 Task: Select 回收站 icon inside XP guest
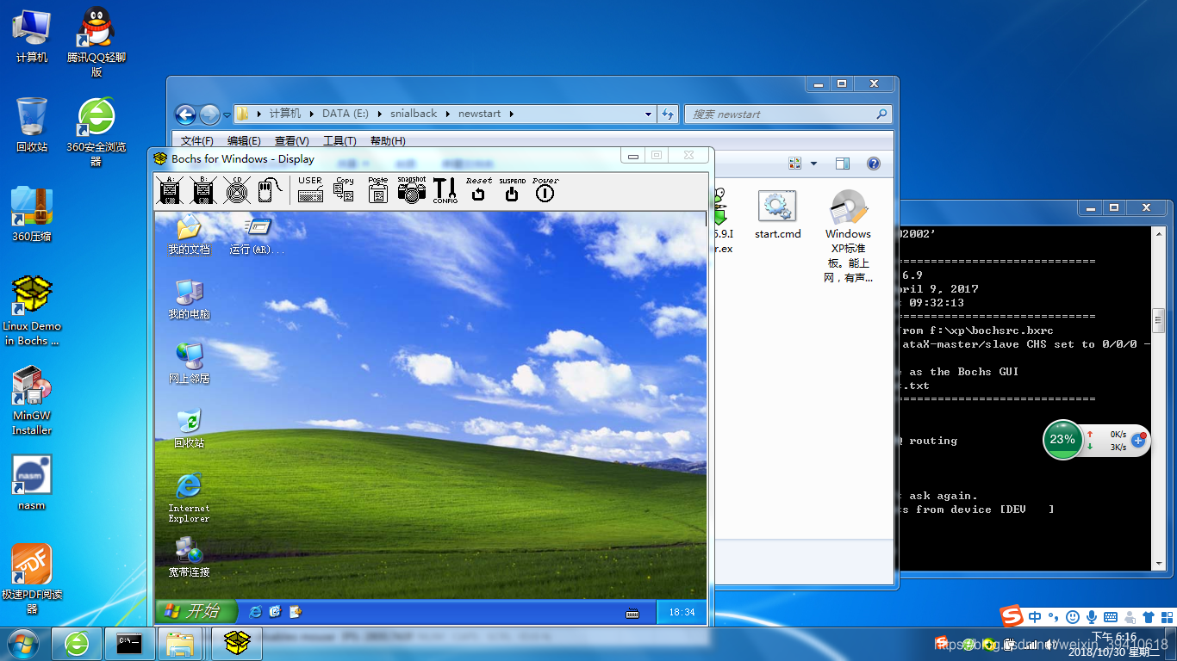189,429
